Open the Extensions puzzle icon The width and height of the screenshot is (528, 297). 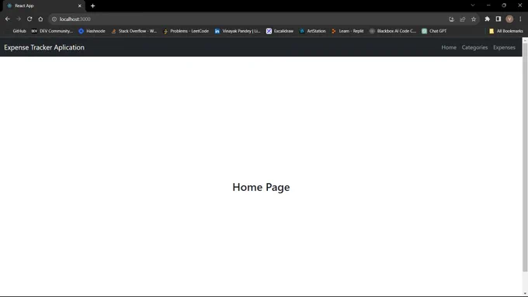tap(488, 19)
